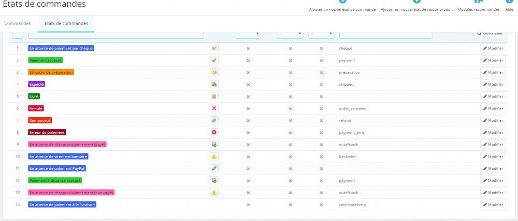The width and height of the screenshot is (518, 221).
Task: Open the second filter dropdown in header
Action: click(291, 35)
